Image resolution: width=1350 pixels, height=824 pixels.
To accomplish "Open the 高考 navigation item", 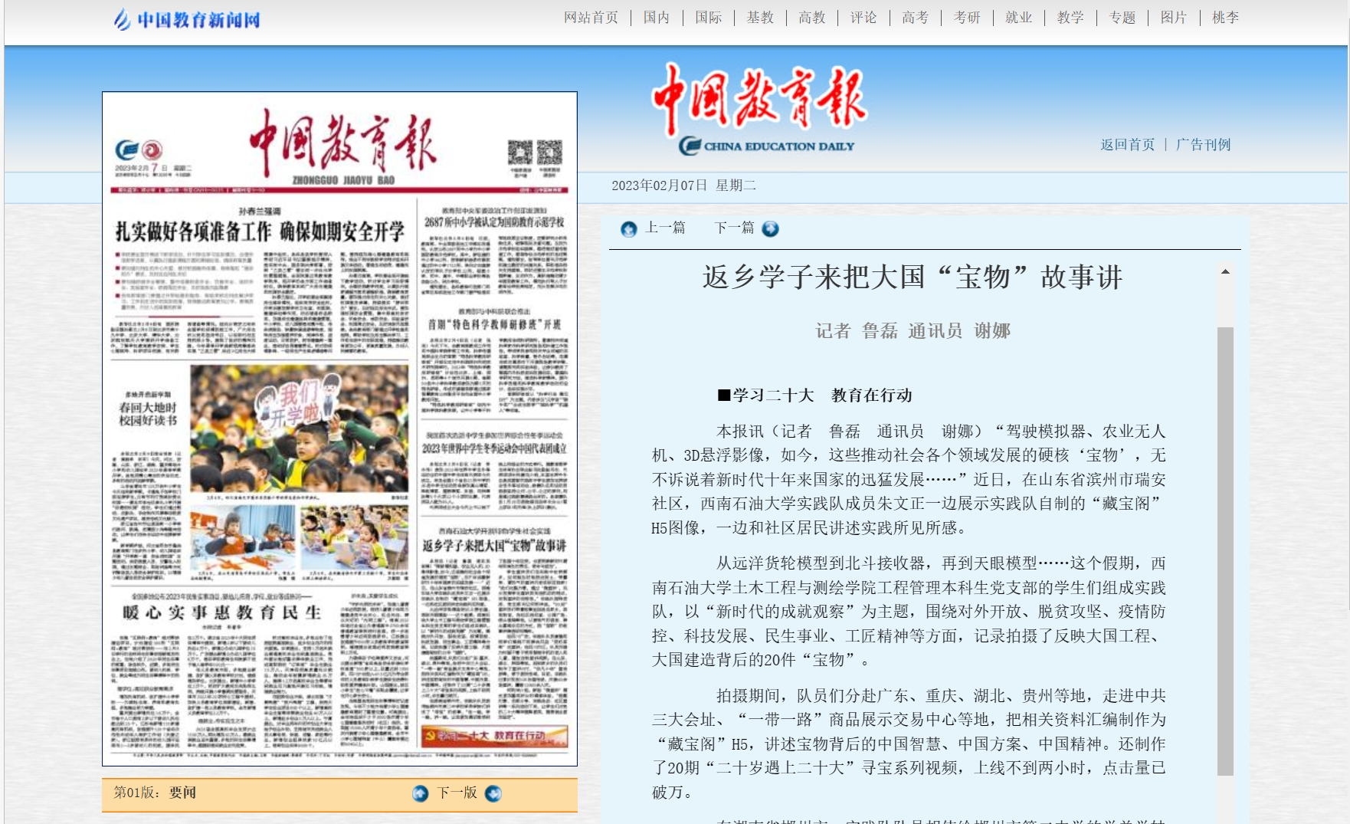I will pos(915,18).
